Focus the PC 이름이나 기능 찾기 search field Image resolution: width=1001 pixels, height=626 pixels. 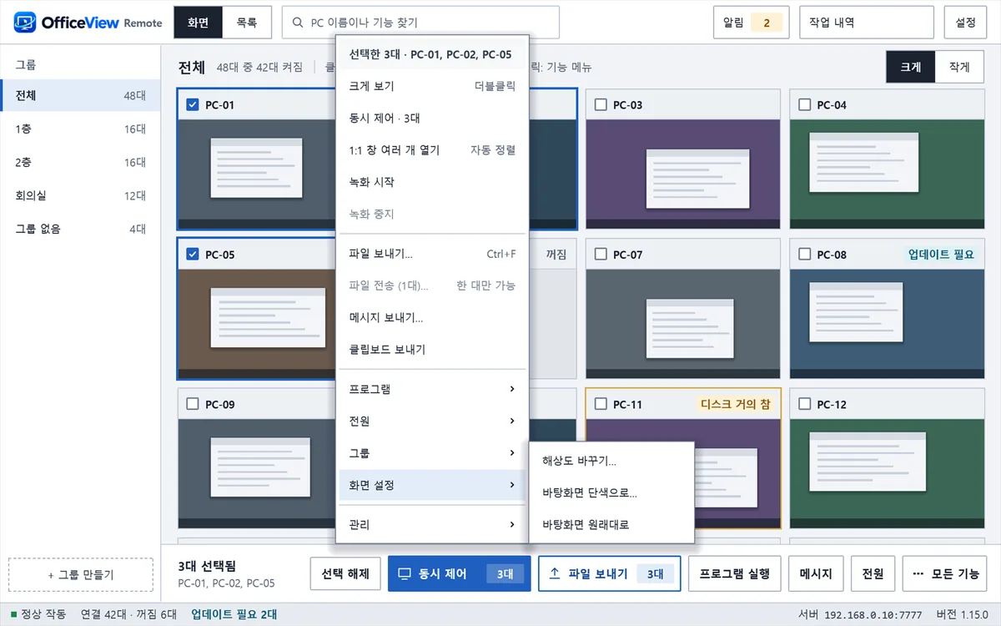click(x=420, y=23)
